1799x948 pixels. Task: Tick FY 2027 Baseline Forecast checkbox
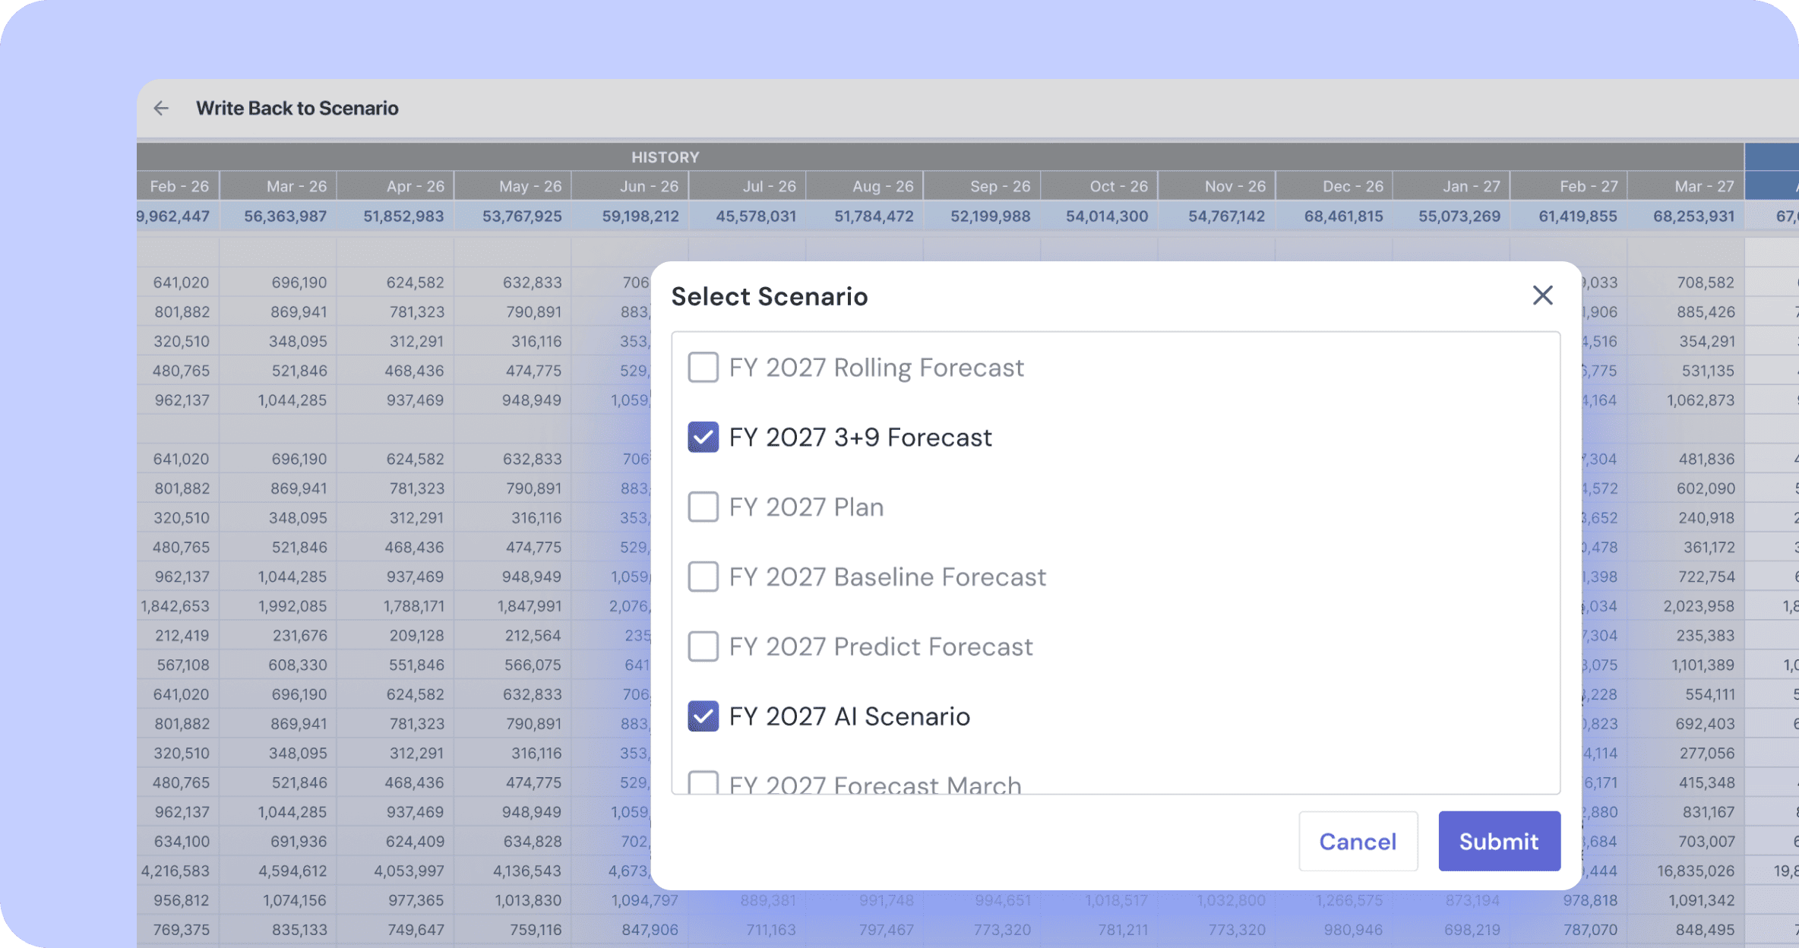703,577
